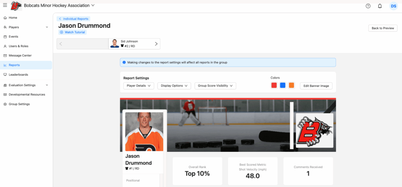Expand the Players sidebar submenu
The image size is (402, 187).
(47, 27)
